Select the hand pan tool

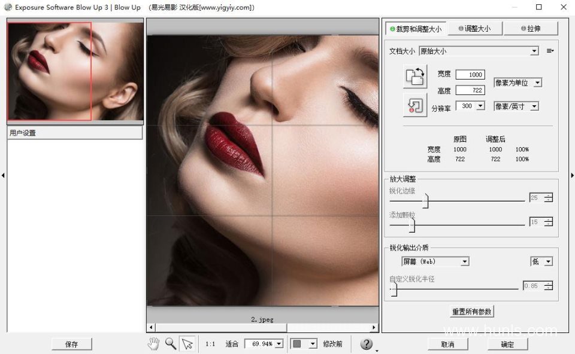pos(154,343)
